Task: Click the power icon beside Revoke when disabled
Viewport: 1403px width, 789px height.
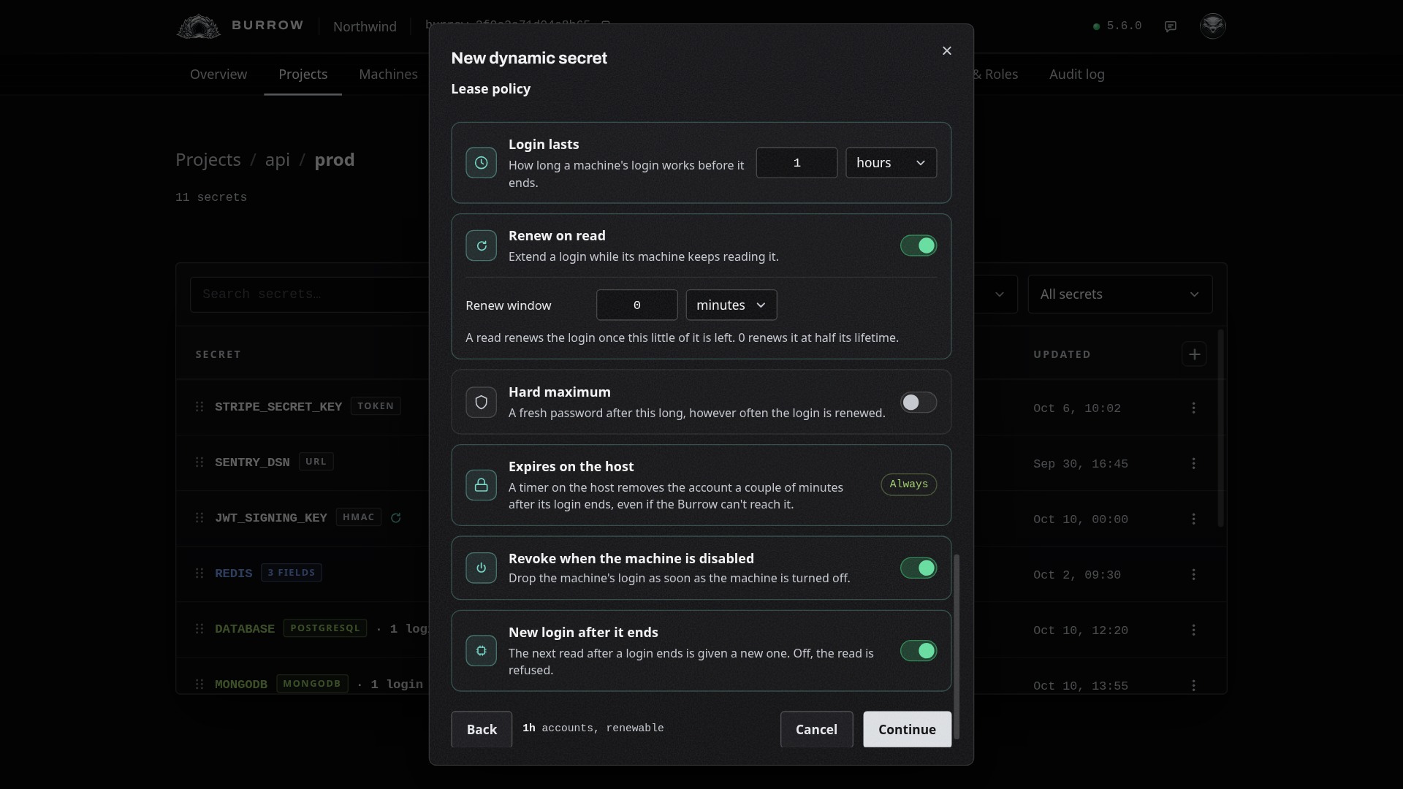Action: 481,568
